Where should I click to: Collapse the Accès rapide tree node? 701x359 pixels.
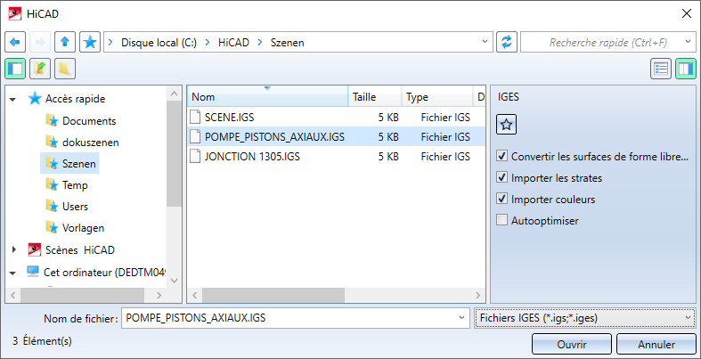click(x=13, y=100)
